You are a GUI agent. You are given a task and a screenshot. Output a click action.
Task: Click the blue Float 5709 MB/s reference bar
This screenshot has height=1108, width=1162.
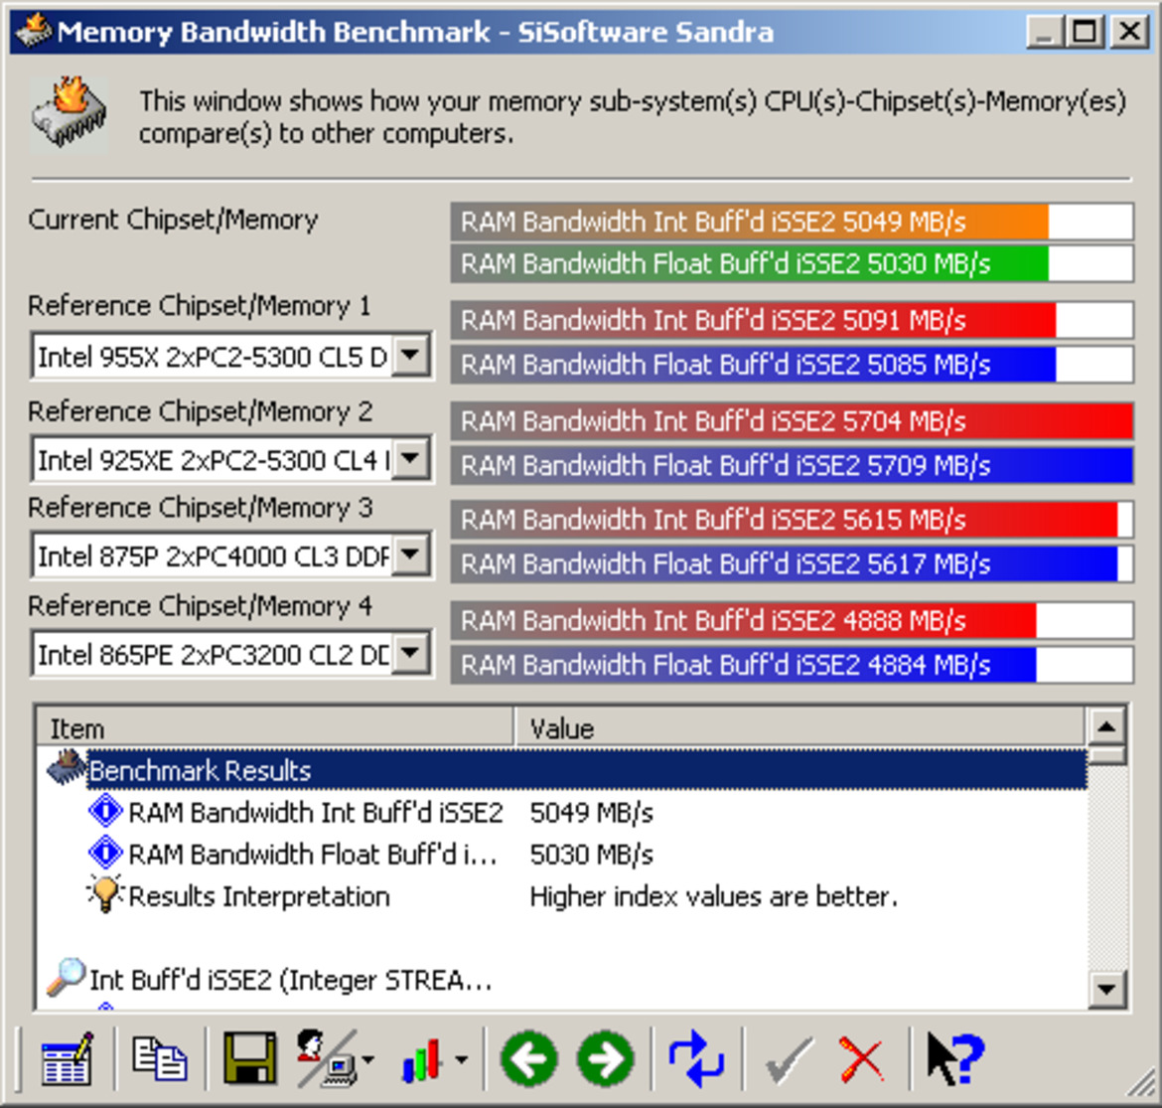[x=792, y=465]
